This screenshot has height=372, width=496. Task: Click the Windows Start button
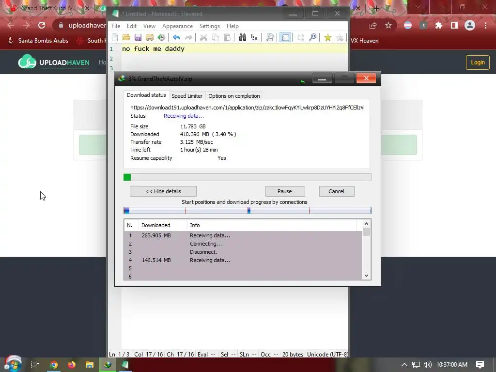click(x=13, y=364)
